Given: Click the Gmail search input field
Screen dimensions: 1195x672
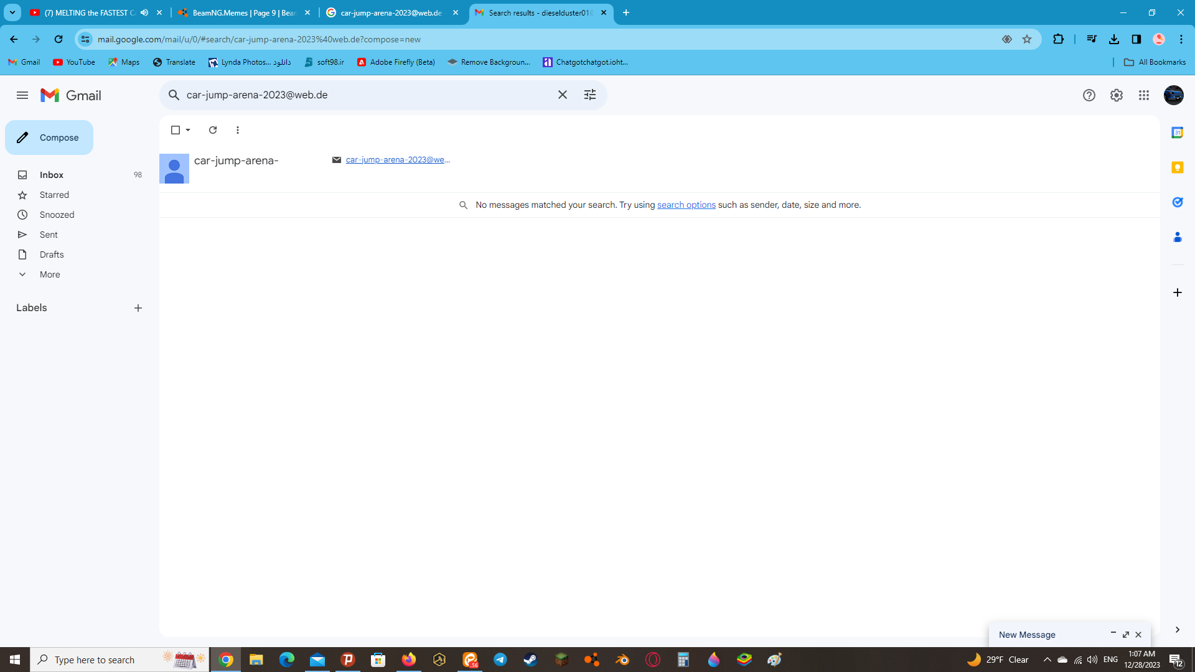Looking at the screenshot, I should click(367, 95).
